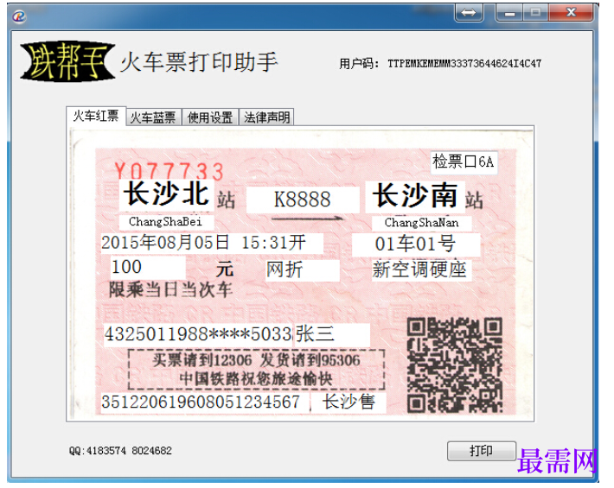This screenshot has width=614, height=488.
Task: Edit serial number field 35122061960805​1234567
Action: point(204,402)
